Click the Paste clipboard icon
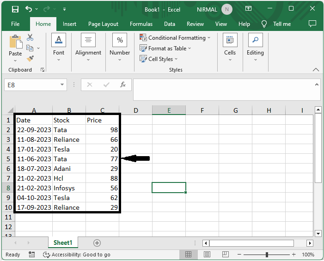324x261 pixels. click(x=16, y=42)
